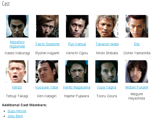This screenshot has width=155, height=122.
Task: Open Yuya Yagira profile link
Action: coord(106,87)
